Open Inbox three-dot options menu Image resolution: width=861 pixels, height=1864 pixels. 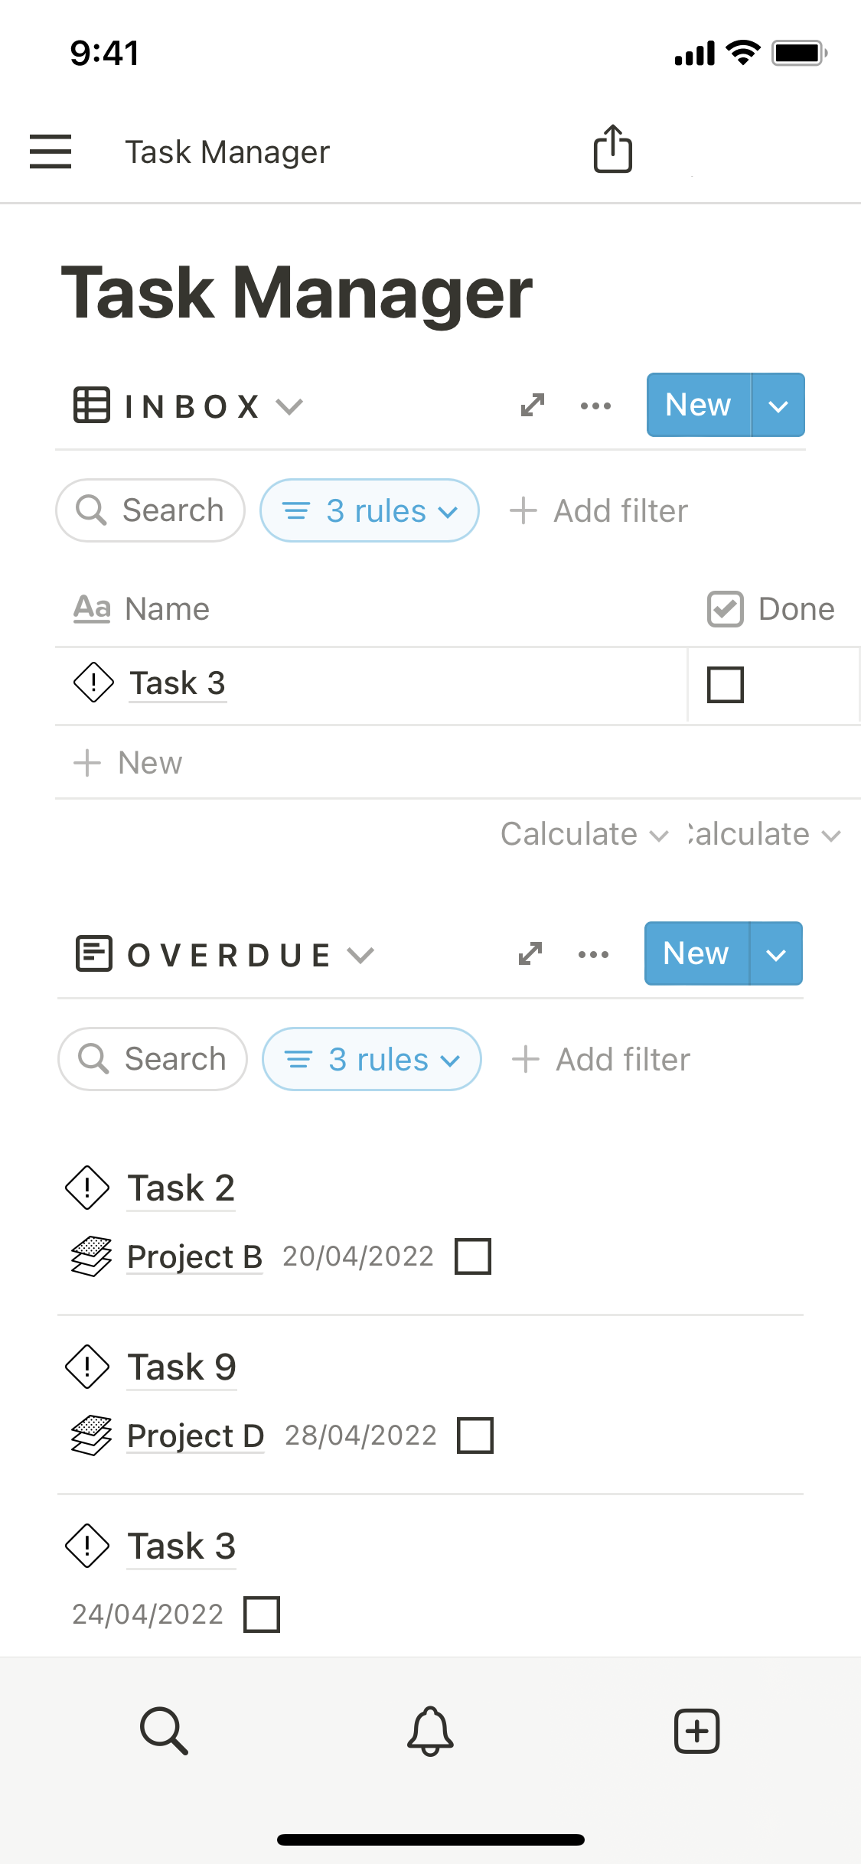pyautogui.click(x=595, y=406)
